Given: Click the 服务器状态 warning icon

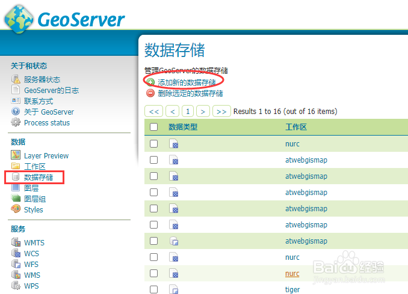Looking at the screenshot, I should tap(16, 79).
